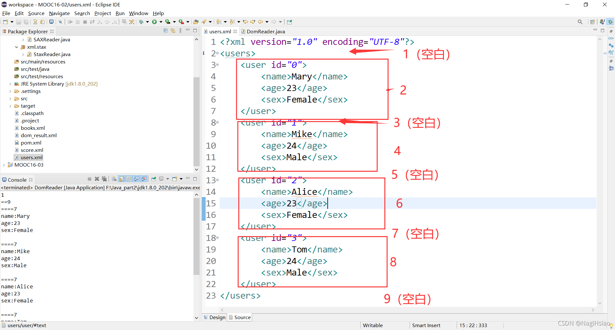Click the Console vertical scrollbar thumb
The image size is (615, 330).
(x=196, y=236)
